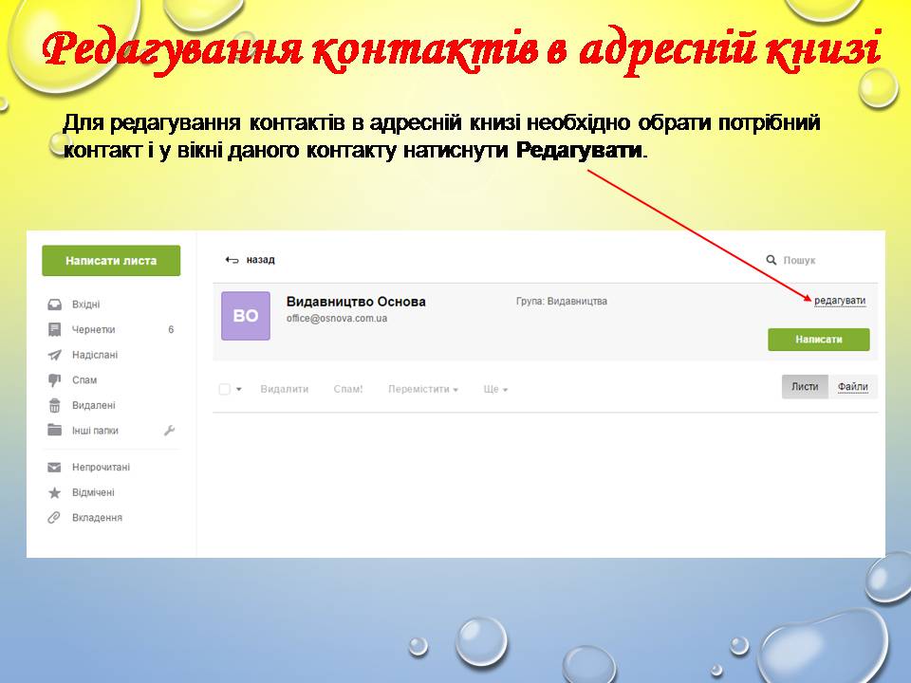
Task: Show Непрочитані unread envelope icon
Action: pyautogui.click(x=55, y=468)
